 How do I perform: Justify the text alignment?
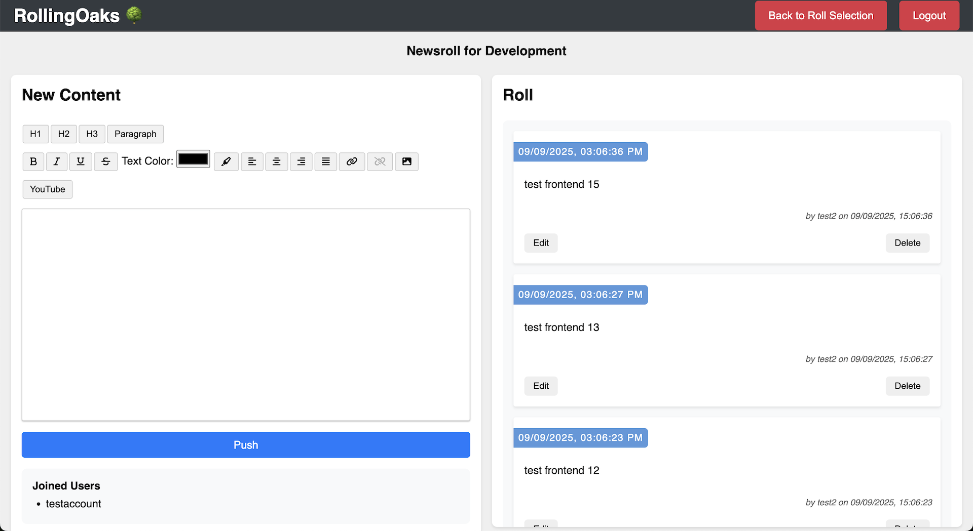(326, 161)
